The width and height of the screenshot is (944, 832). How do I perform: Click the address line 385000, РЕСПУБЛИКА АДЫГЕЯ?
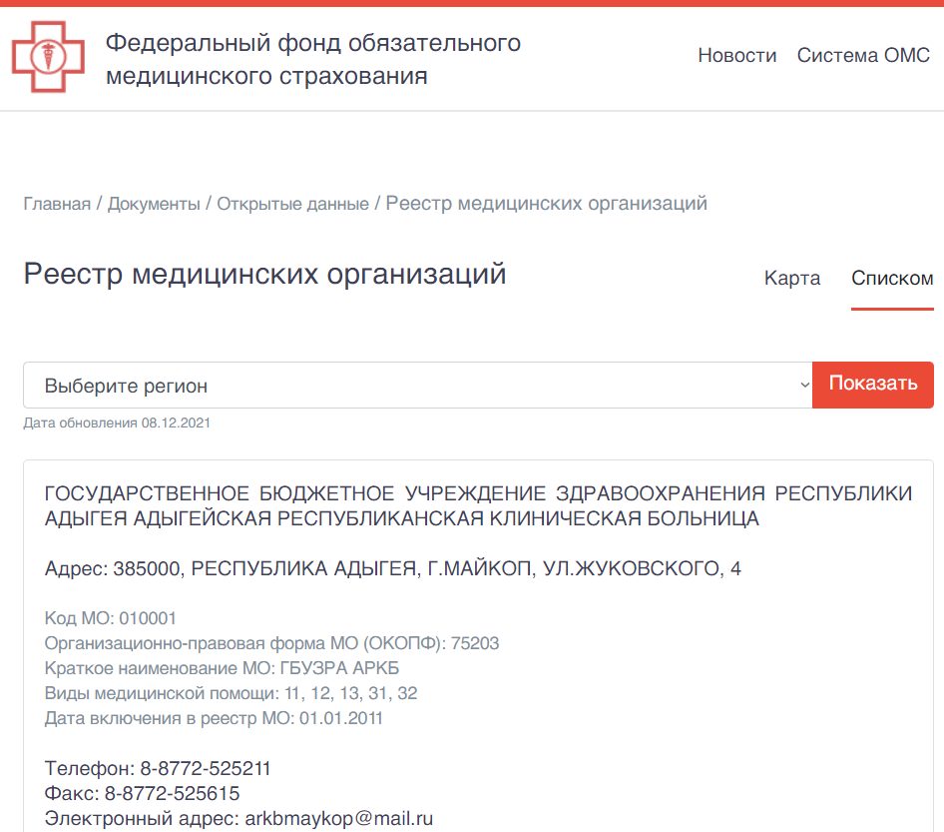[392, 568]
